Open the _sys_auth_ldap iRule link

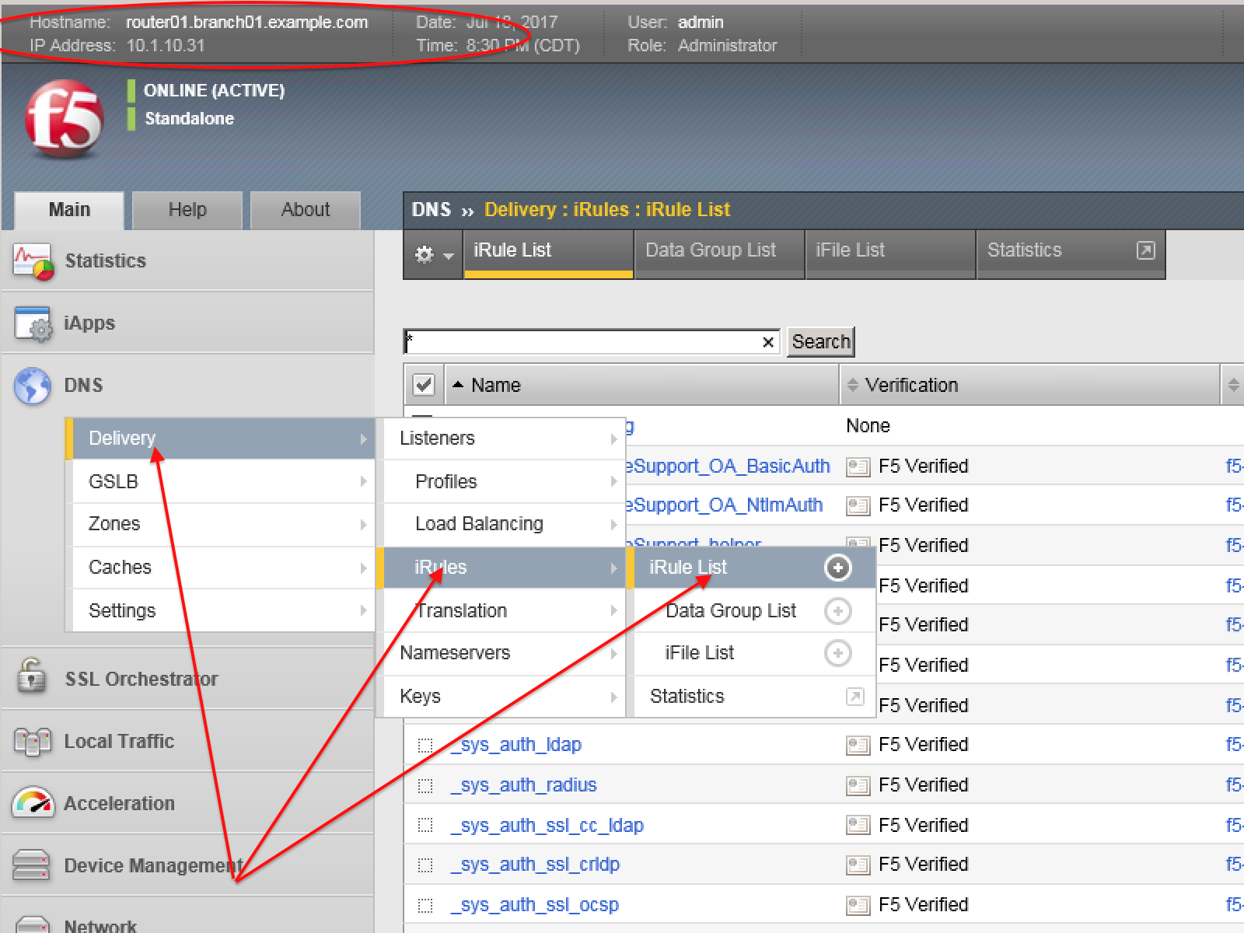(516, 745)
